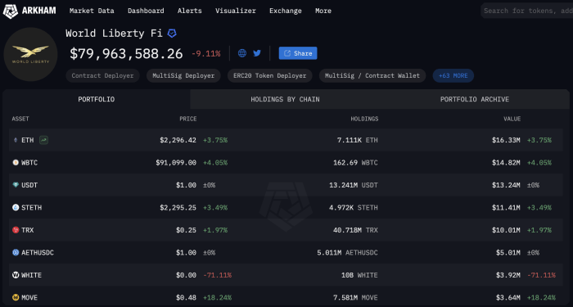Screen dimensions: 573x307
Task: Select the MultiSig / Contract Wallet tag
Action: (x=372, y=75)
